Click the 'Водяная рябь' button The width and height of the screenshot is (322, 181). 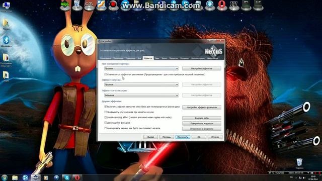click(x=202, y=118)
